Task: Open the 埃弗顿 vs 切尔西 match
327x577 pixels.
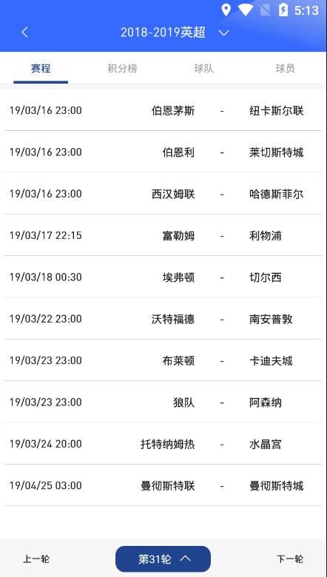Action: 163,277
